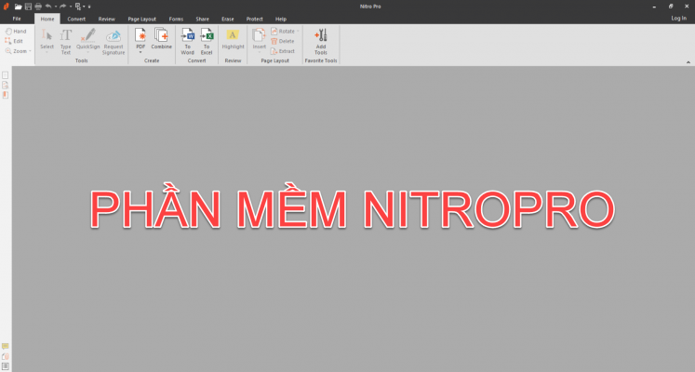Click the Highlight tool in Review group

click(233, 39)
